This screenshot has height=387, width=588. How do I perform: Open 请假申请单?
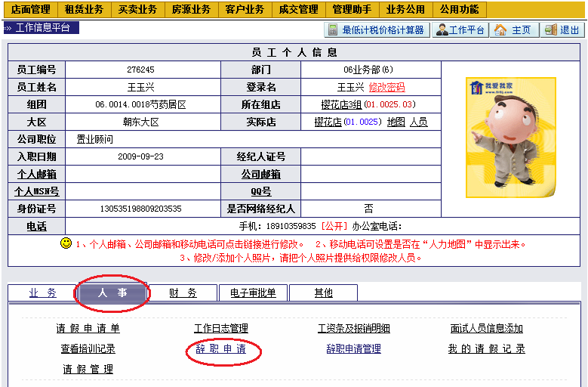pos(88,329)
